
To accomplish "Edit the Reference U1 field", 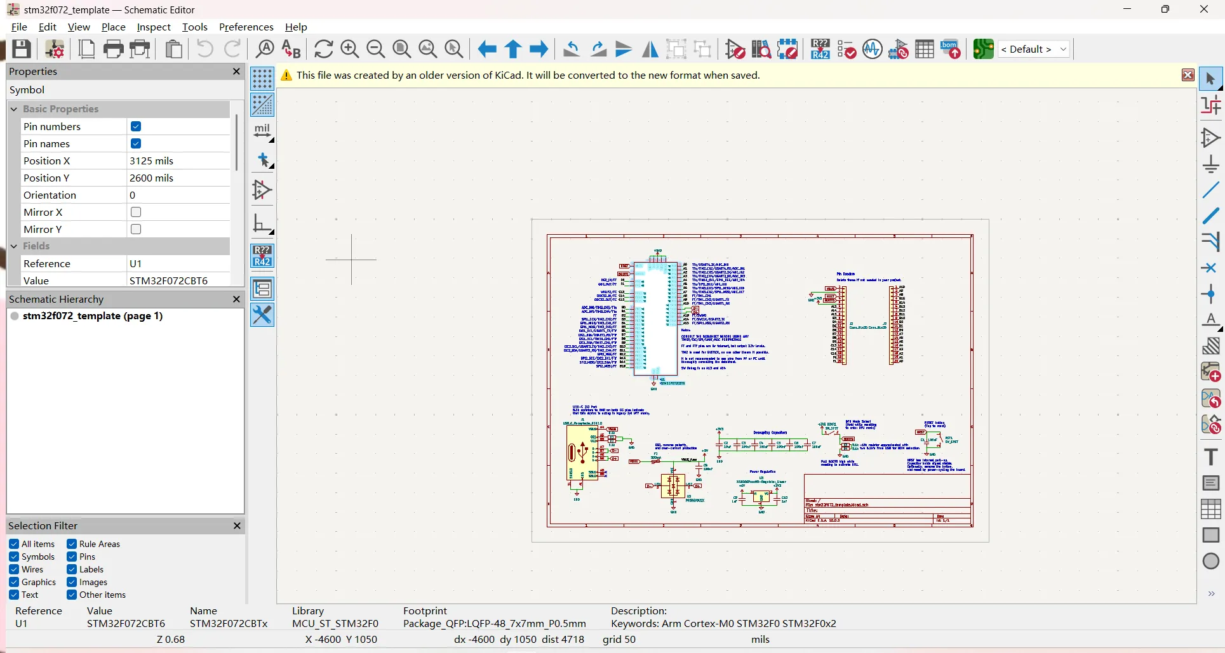I will [178, 263].
